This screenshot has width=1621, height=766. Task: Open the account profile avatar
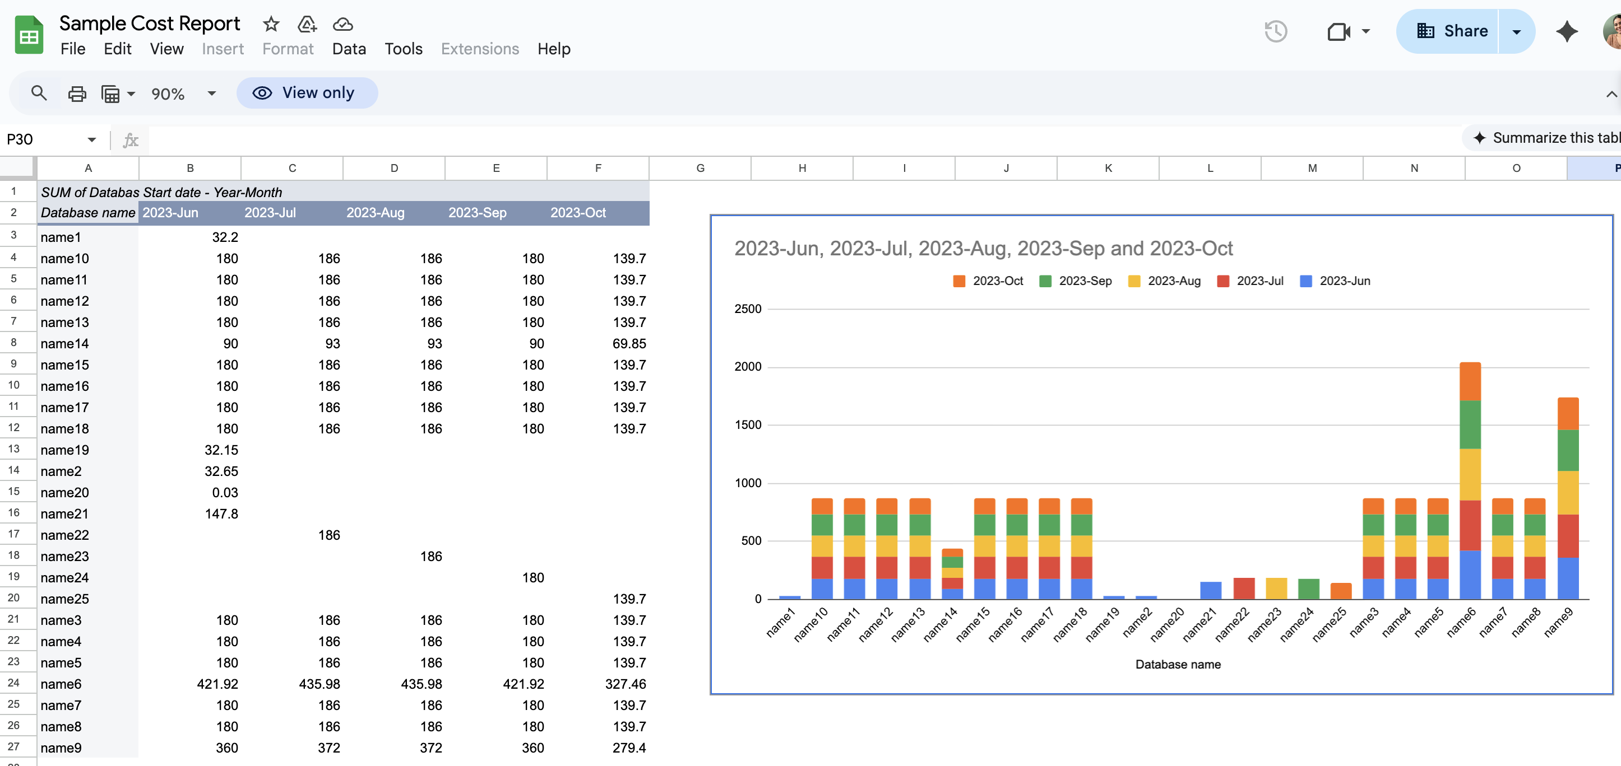click(x=1612, y=31)
